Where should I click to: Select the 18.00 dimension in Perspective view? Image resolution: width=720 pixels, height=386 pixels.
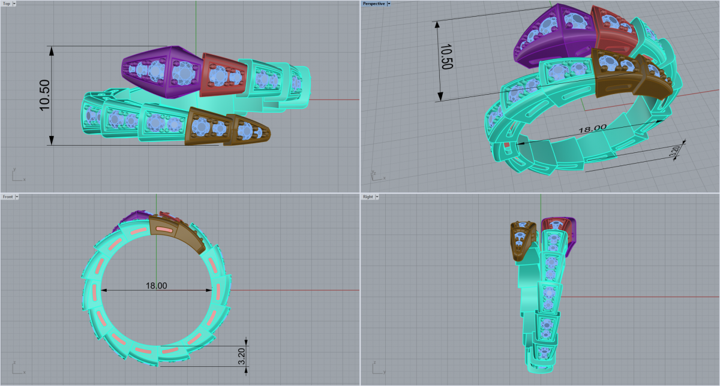click(592, 128)
